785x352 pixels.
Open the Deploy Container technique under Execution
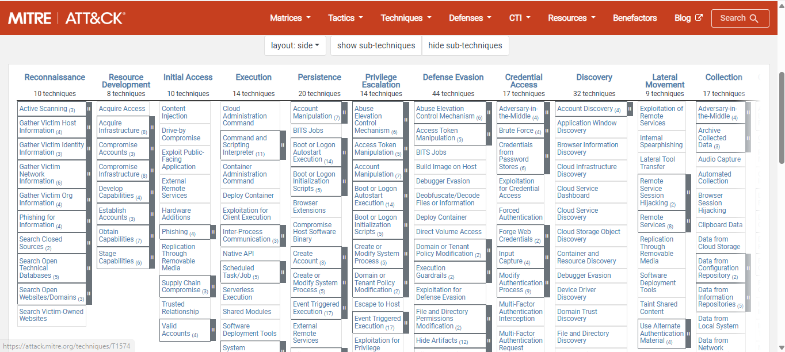[x=248, y=196]
